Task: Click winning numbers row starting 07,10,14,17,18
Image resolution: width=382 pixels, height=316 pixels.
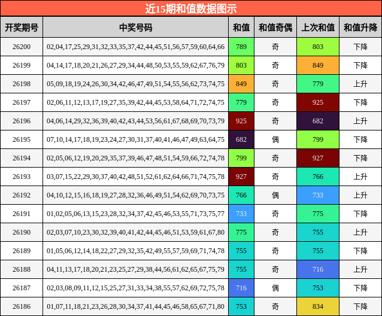Action: pos(136,139)
